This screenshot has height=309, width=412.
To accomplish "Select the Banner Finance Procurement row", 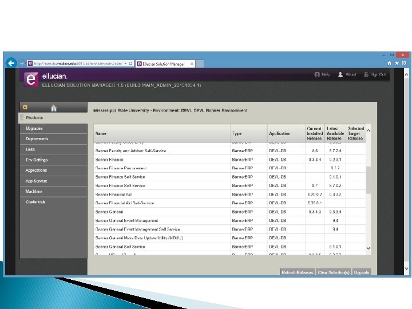I will [229, 168].
